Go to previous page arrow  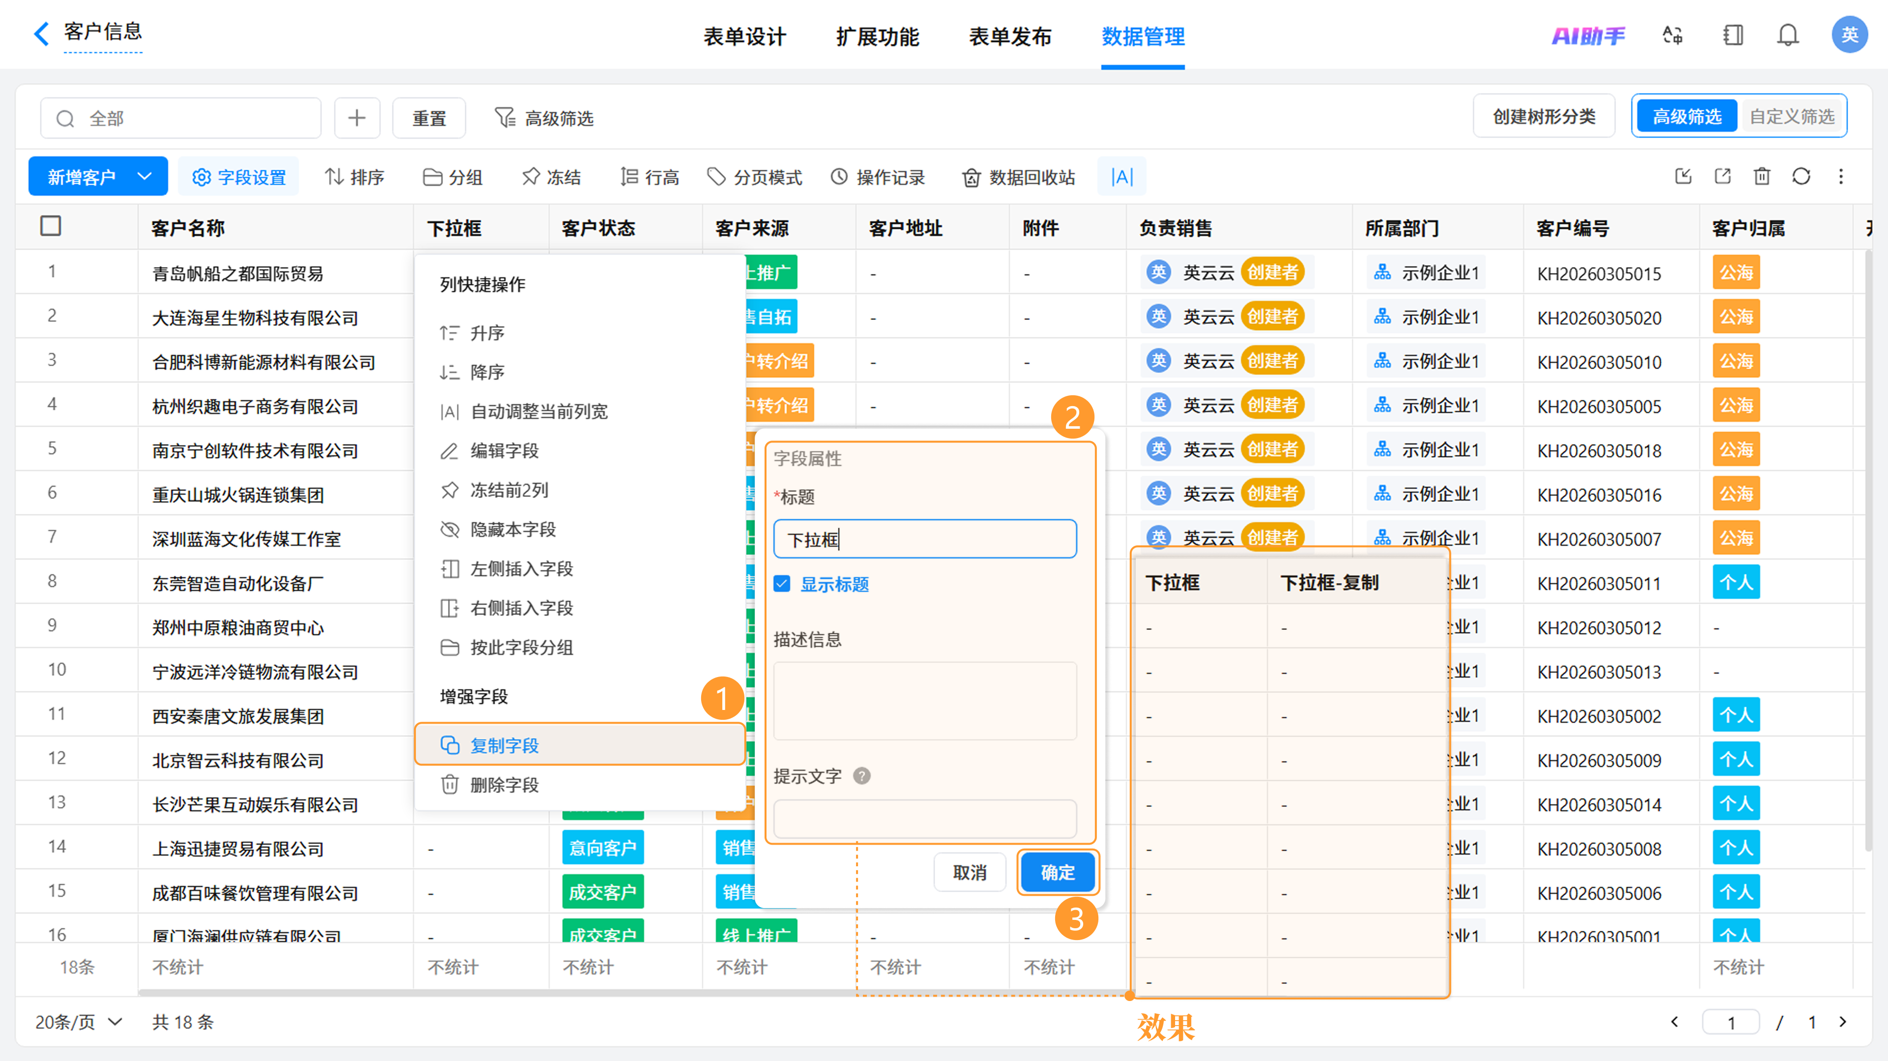1674,1022
